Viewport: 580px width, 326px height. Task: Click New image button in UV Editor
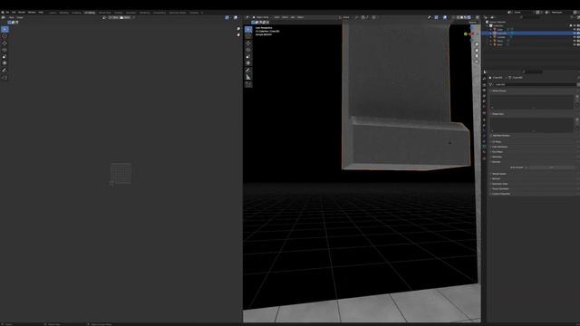[x=114, y=17]
